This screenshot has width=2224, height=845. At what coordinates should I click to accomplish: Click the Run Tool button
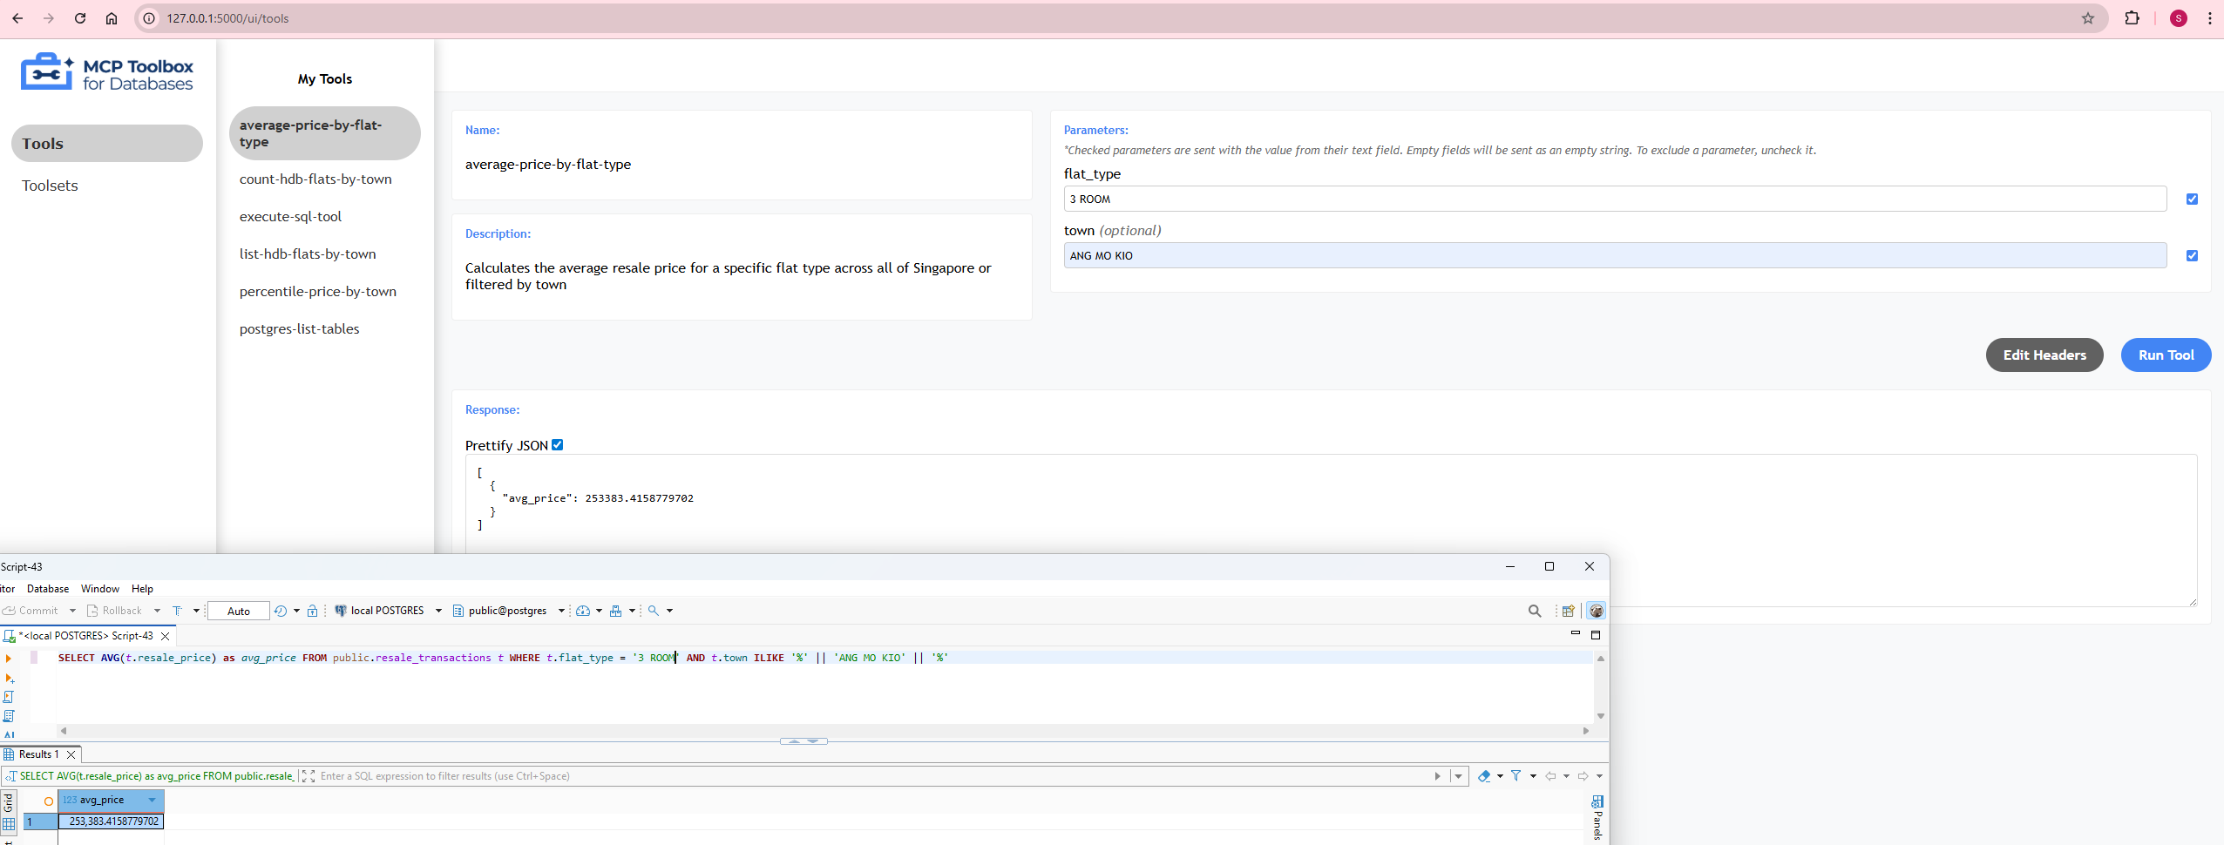(x=2166, y=355)
